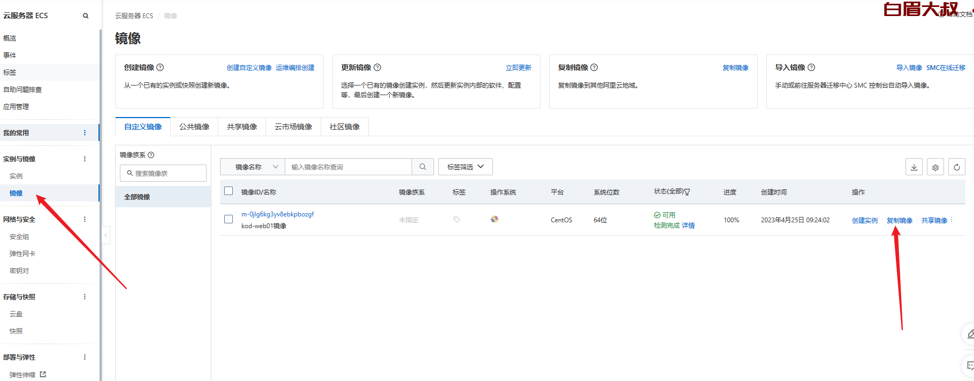Click external link icon beside 弹性伸缩
974x381 pixels.
pos(43,375)
